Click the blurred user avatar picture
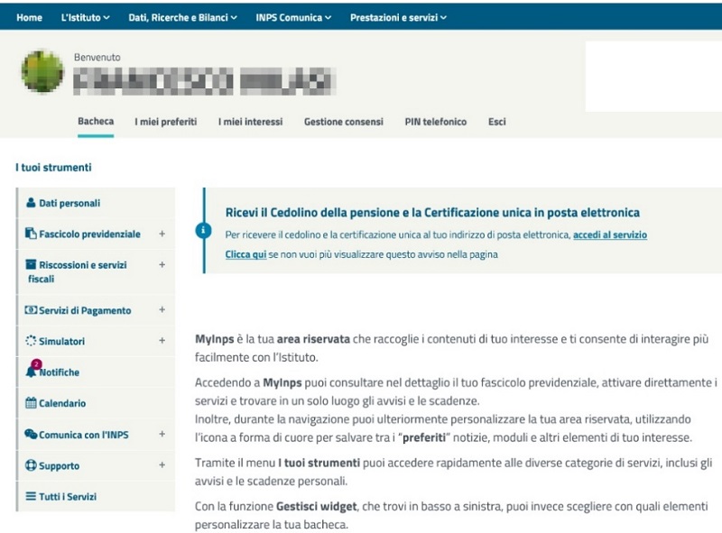 [42, 71]
